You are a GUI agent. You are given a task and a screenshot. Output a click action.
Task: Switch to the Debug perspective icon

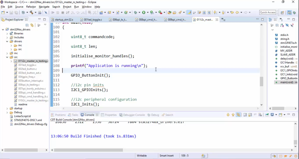294,13
